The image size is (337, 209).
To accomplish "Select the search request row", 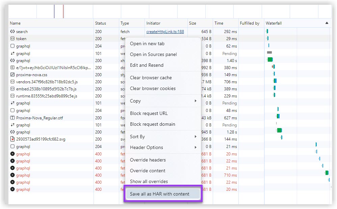I will point(170,32).
